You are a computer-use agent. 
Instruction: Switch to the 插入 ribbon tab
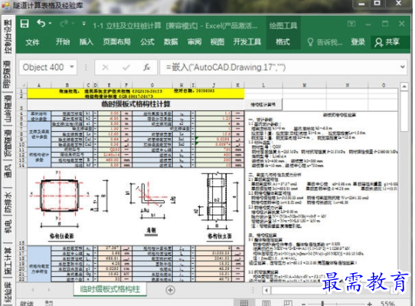pos(87,42)
